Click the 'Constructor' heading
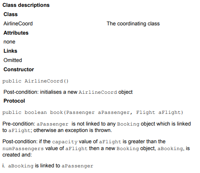The width and height of the screenshot is (200, 173). click(19, 69)
